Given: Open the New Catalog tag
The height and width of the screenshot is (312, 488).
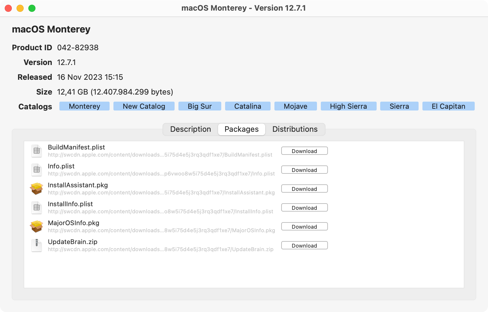Looking at the screenshot, I should coord(144,106).
